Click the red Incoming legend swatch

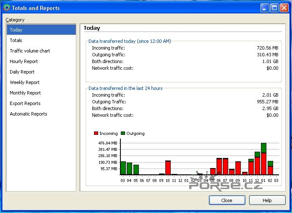(x=96, y=133)
